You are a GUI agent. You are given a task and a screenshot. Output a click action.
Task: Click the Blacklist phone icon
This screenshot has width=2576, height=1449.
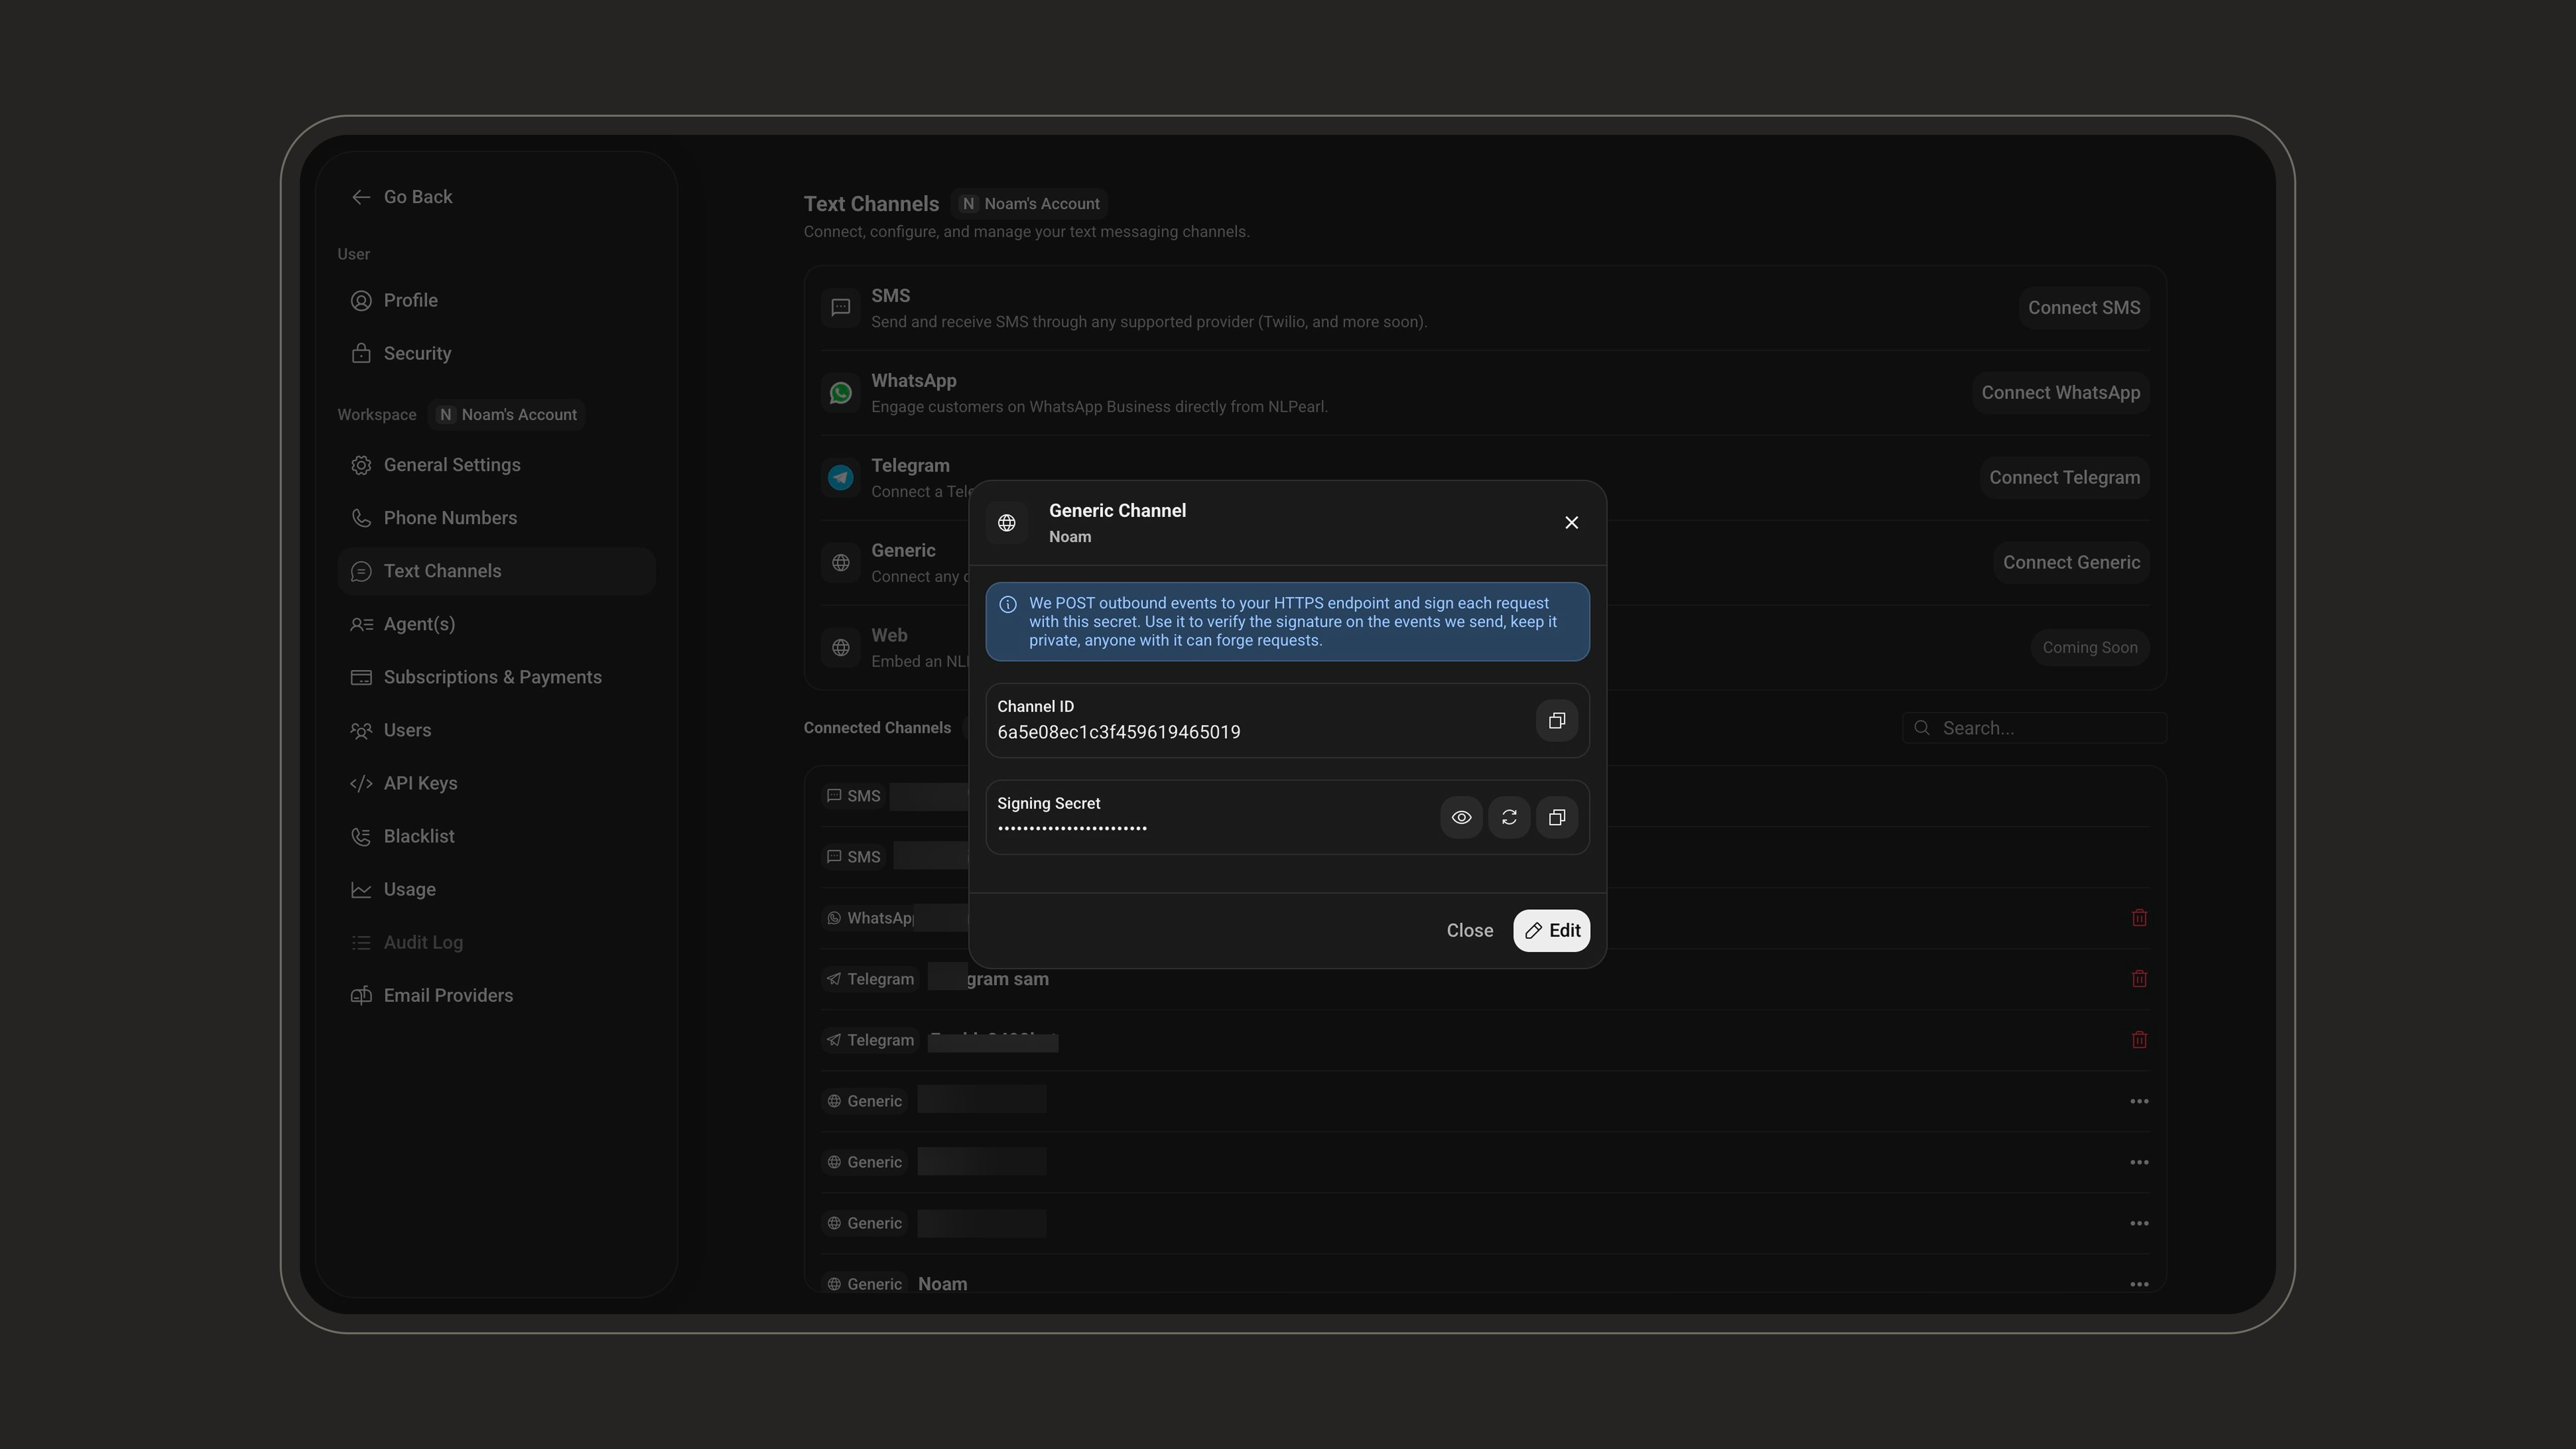pos(361,836)
